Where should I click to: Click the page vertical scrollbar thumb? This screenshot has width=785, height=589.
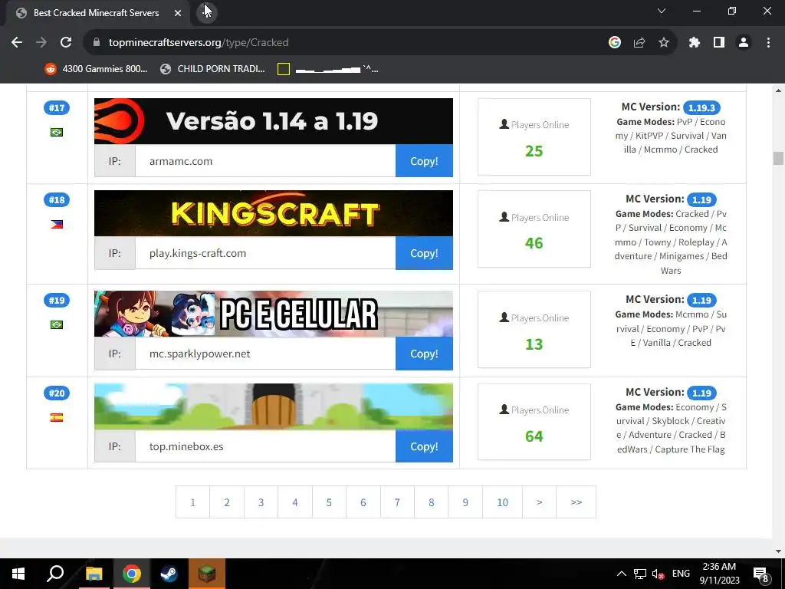point(778,158)
